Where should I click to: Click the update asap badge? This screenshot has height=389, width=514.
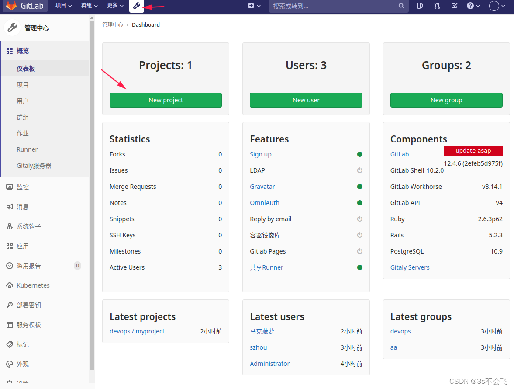(x=473, y=150)
